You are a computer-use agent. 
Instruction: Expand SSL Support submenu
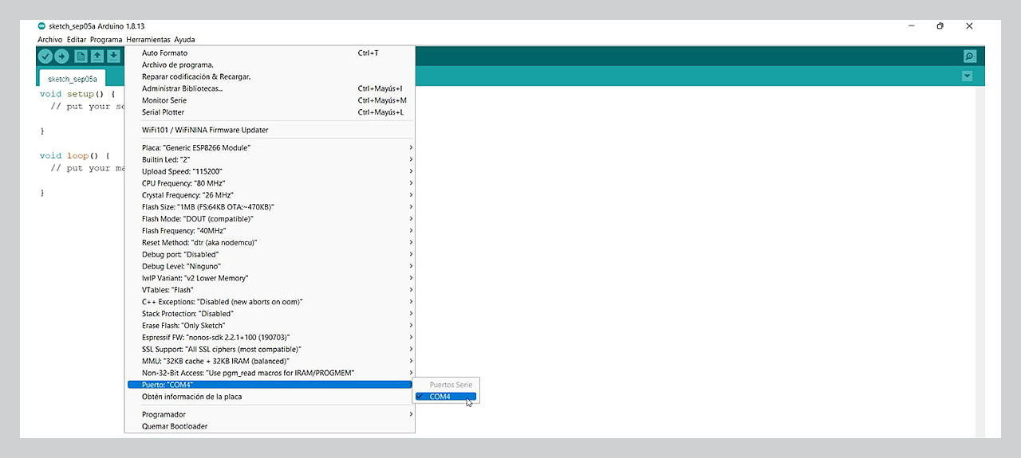[x=270, y=349]
